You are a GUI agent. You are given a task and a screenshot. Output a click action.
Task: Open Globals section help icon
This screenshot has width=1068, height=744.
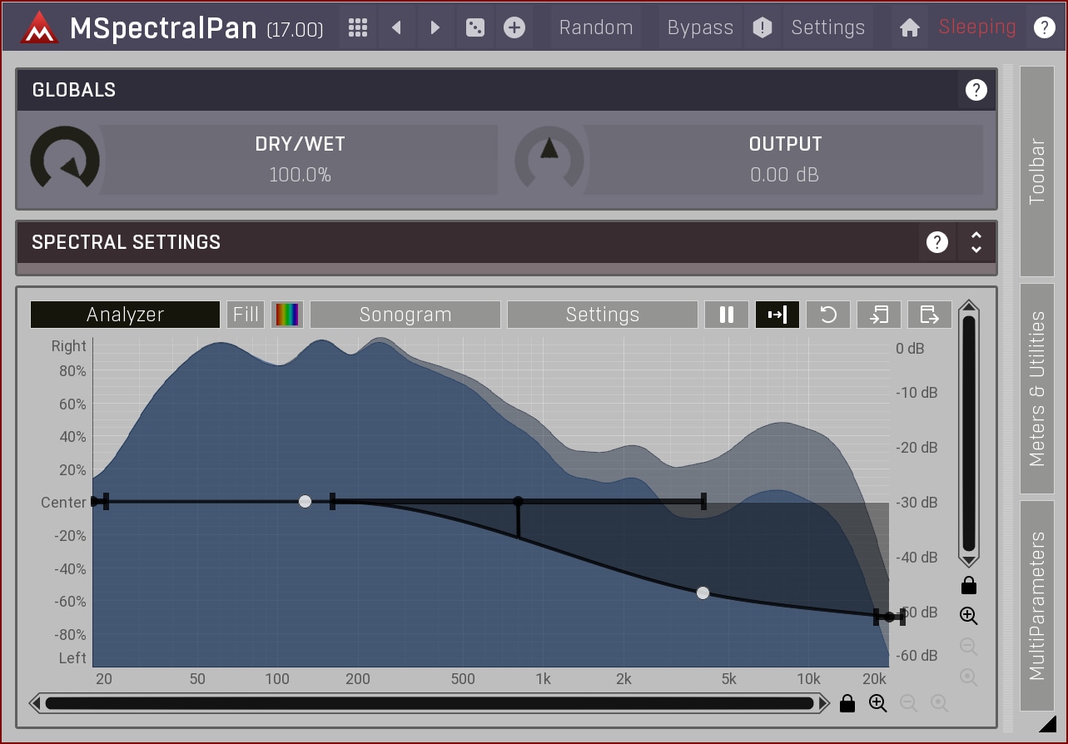tap(976, 90)
